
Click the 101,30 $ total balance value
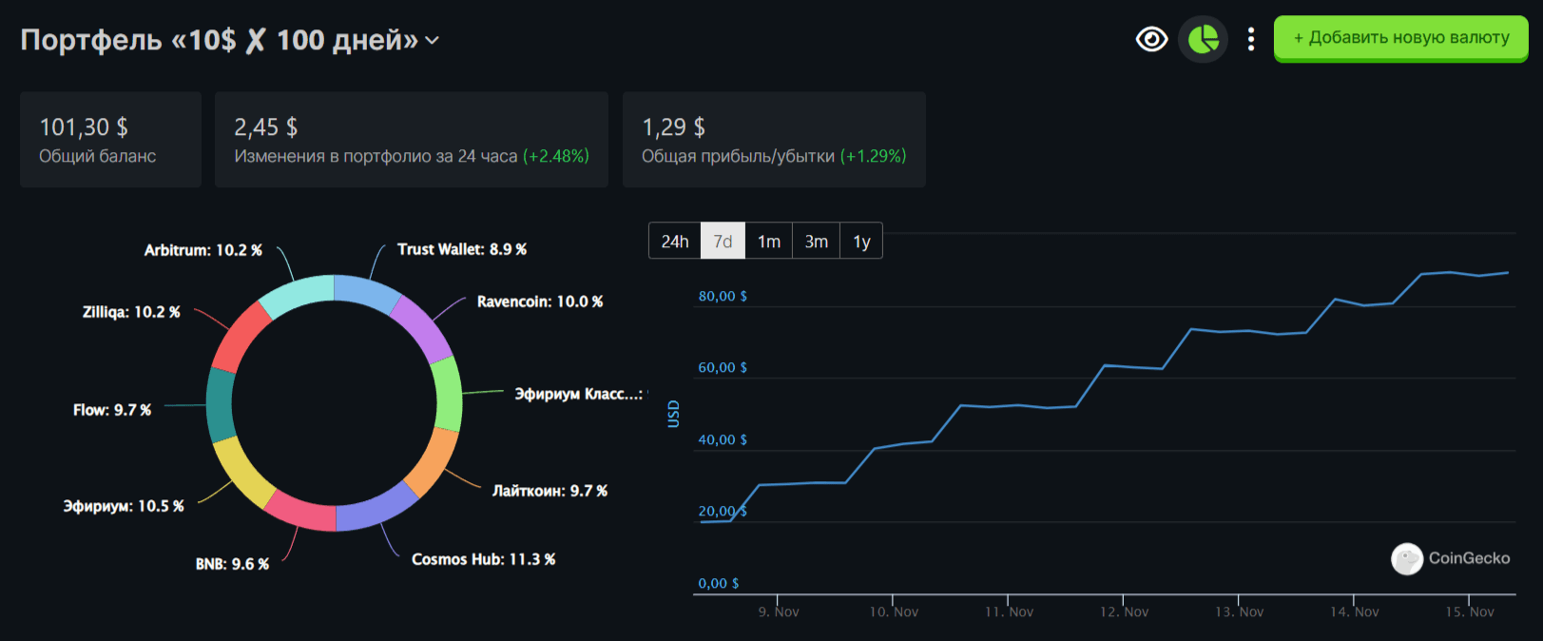(x=84, y=127)
